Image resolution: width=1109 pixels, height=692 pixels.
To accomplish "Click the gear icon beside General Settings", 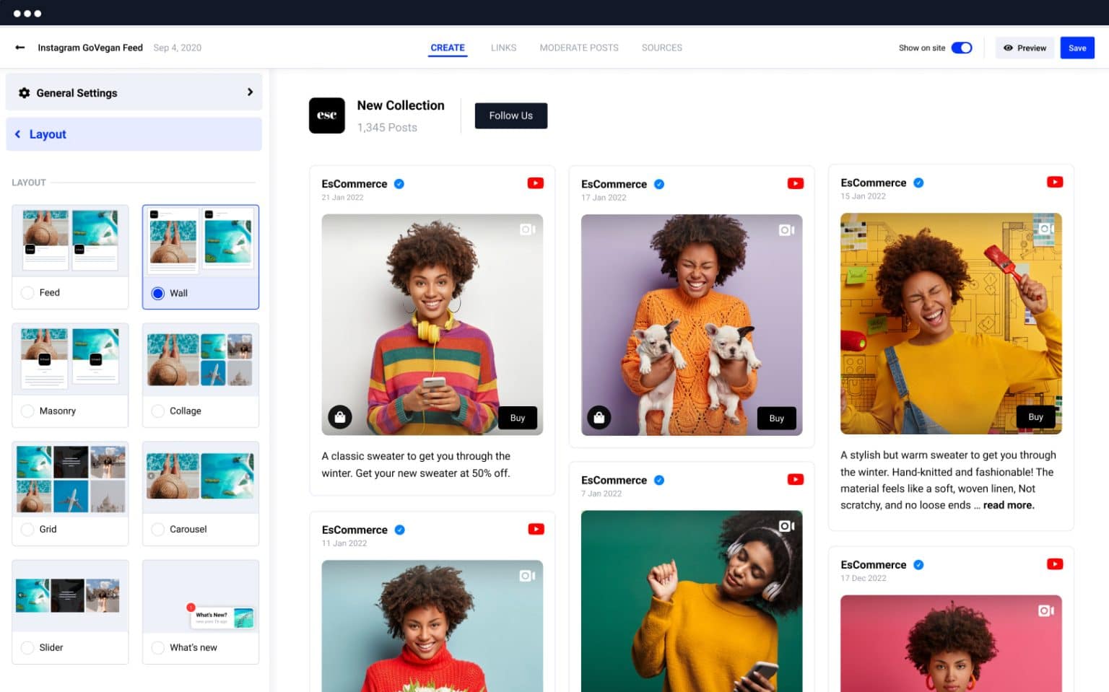I will (x=24, y=92).
